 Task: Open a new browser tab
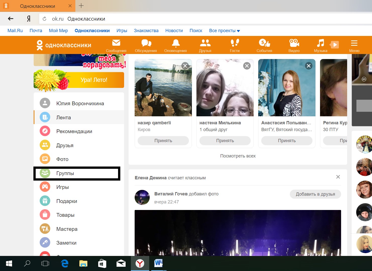tap(81, 6)
